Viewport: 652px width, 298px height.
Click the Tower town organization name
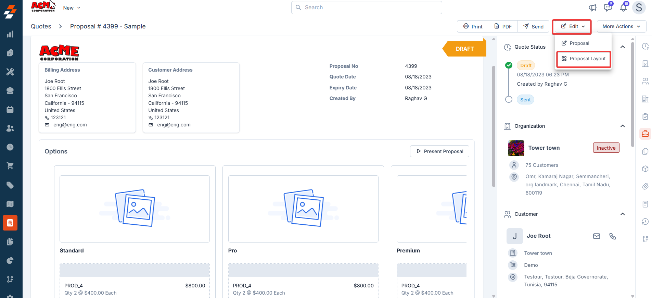click(x=544, y=148)
